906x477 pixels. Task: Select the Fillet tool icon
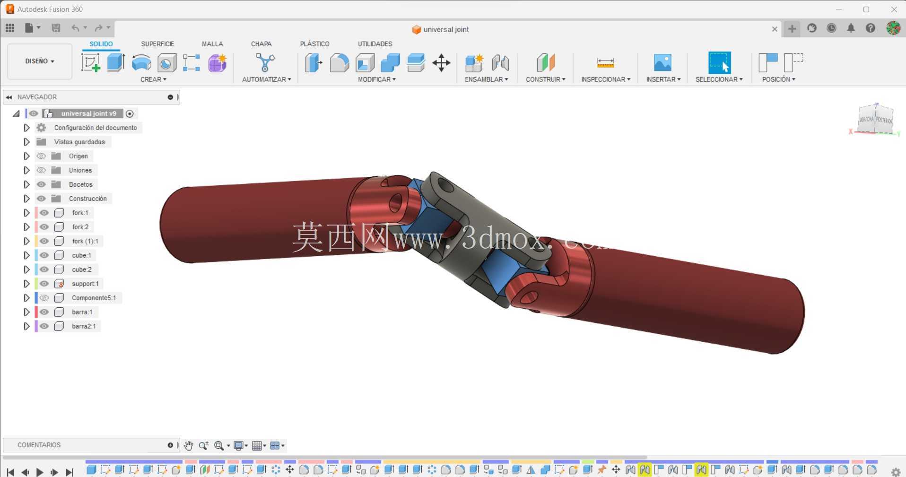coord(340,63)
